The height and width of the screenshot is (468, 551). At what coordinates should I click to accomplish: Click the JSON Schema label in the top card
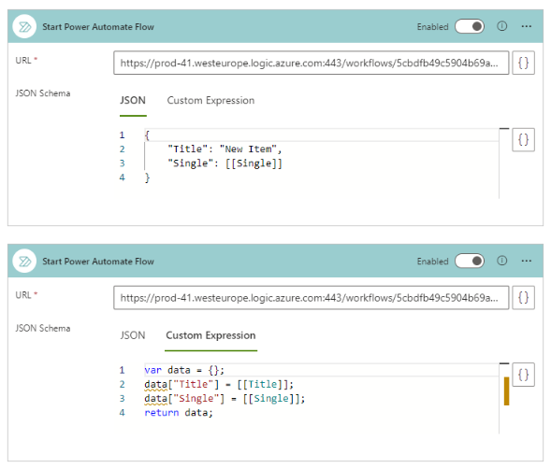[43, 93]
